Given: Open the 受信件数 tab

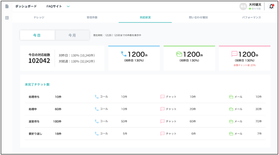Looking at the screenshot, I should (x=92, y=17).
